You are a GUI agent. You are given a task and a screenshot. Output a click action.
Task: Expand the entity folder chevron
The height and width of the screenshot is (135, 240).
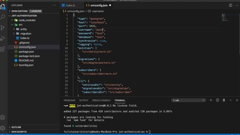[x=14, y=29]
